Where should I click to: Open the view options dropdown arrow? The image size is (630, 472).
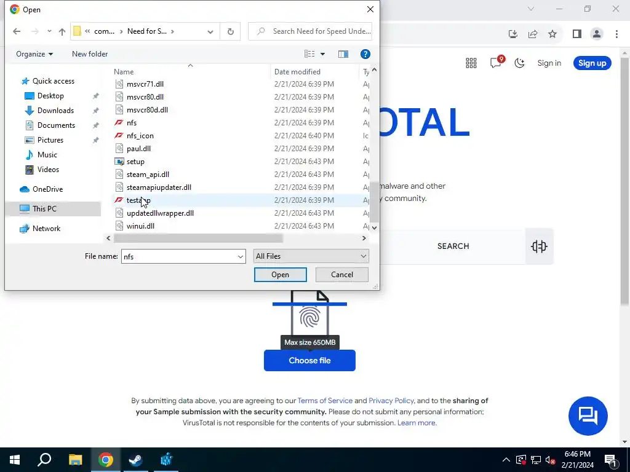pos(322,54)
